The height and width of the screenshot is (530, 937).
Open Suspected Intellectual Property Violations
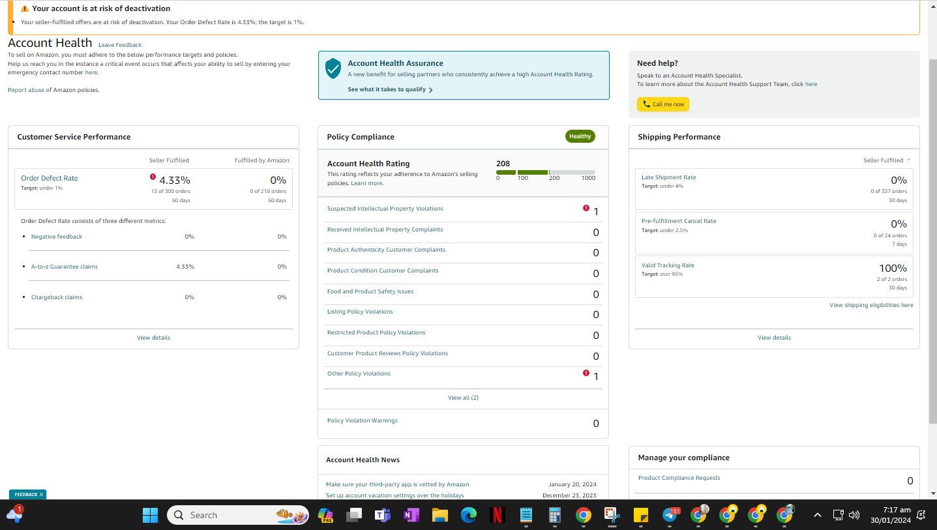385,209
